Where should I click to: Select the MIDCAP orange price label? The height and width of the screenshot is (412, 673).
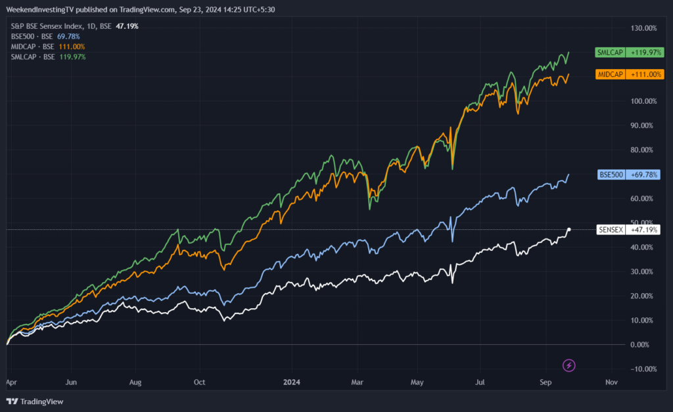point(610,74)
